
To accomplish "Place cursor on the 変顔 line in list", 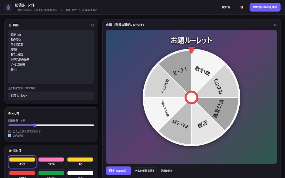I will (x=14, y=50).
